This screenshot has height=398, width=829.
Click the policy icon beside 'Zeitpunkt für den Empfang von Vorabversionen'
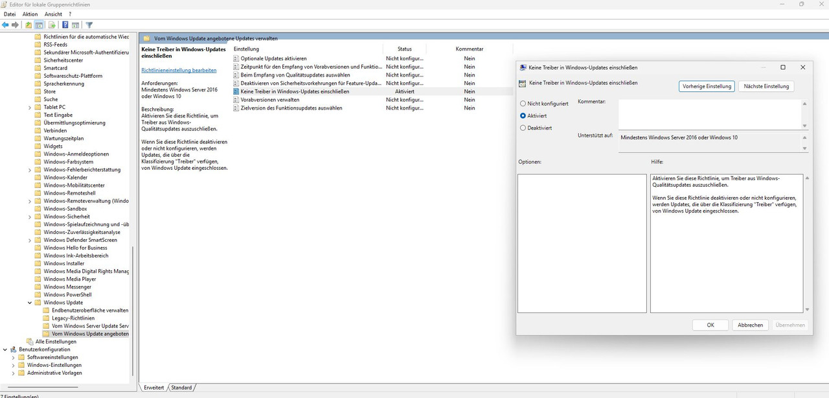pos(236,67)
